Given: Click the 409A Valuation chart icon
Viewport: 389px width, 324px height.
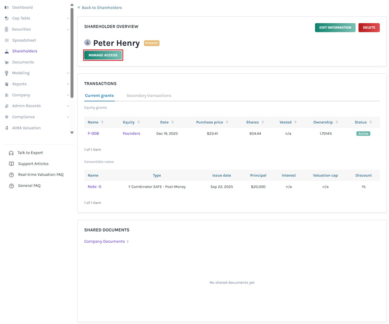Looking at the screenshot, I should coord(7,128).
